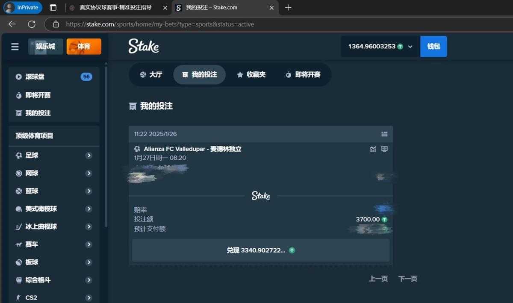The height and width of the screenshot is (303, 513).
Task: Open the bet slip list menu icon
Action: 384,134
